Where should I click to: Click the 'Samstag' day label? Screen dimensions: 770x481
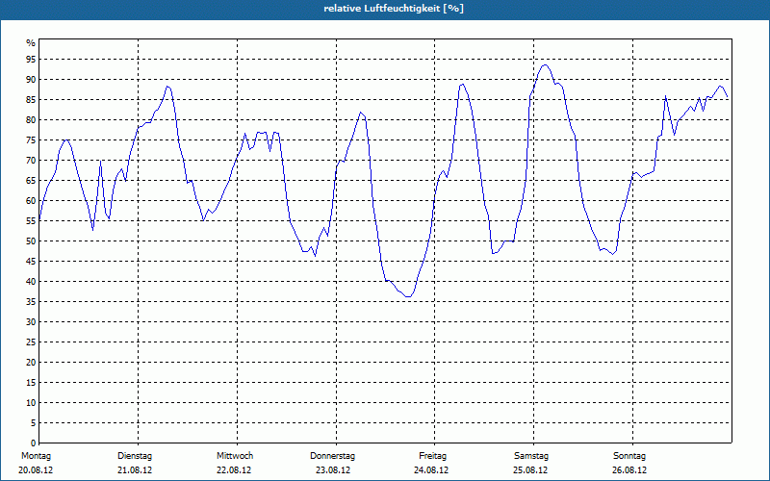(531, 456)
